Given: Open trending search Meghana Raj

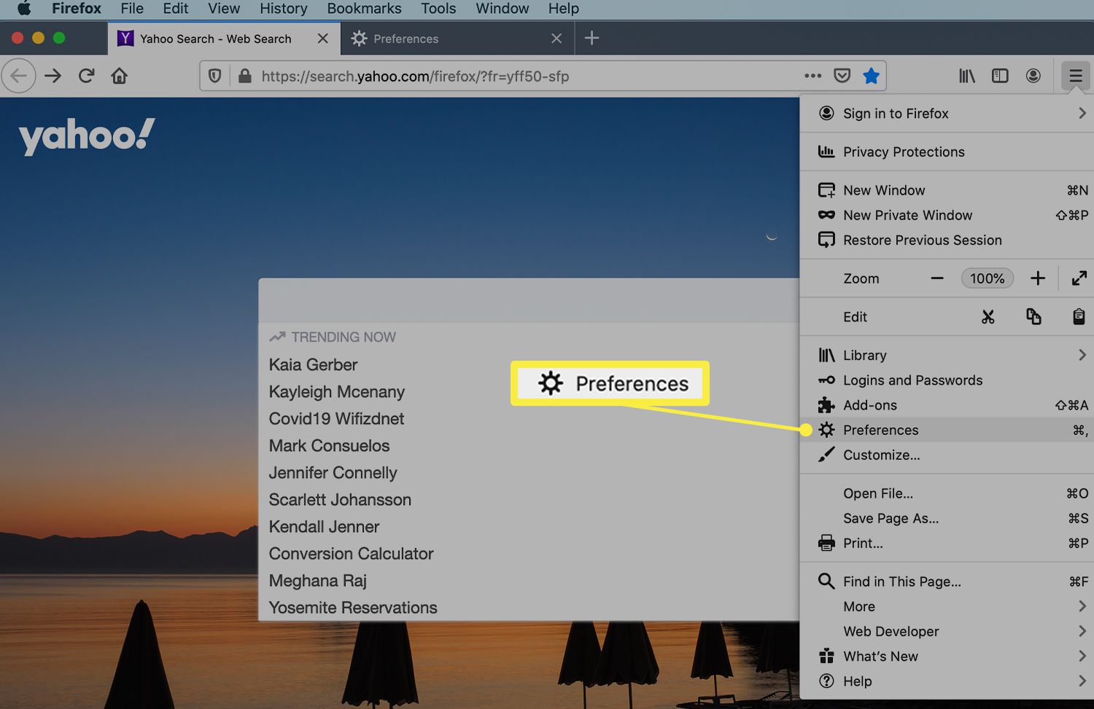Looking at the screenshot, I should pyautogui.click(x=317, y=580).
